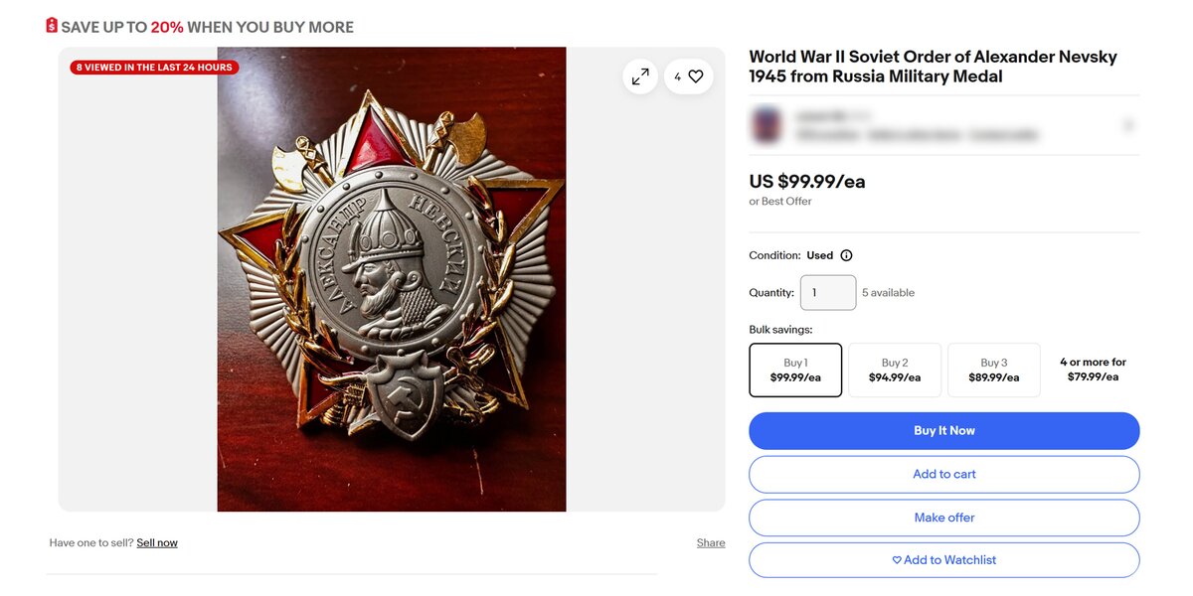
Task: Expand the medal image to fullscreen
Action: tap(640, 76)
